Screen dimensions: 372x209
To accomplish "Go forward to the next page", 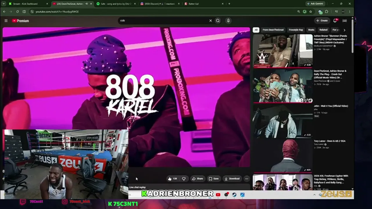I will [x=11, y=12].
